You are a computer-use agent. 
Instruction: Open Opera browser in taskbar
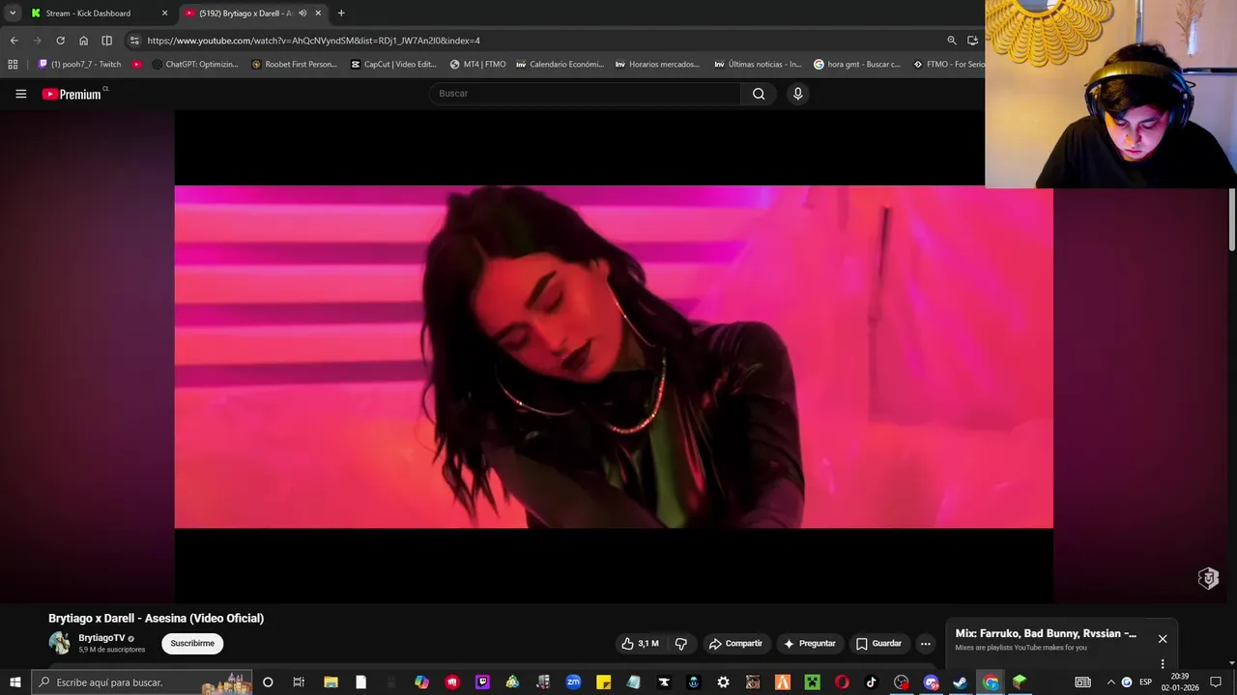click(x=842, y=682)
